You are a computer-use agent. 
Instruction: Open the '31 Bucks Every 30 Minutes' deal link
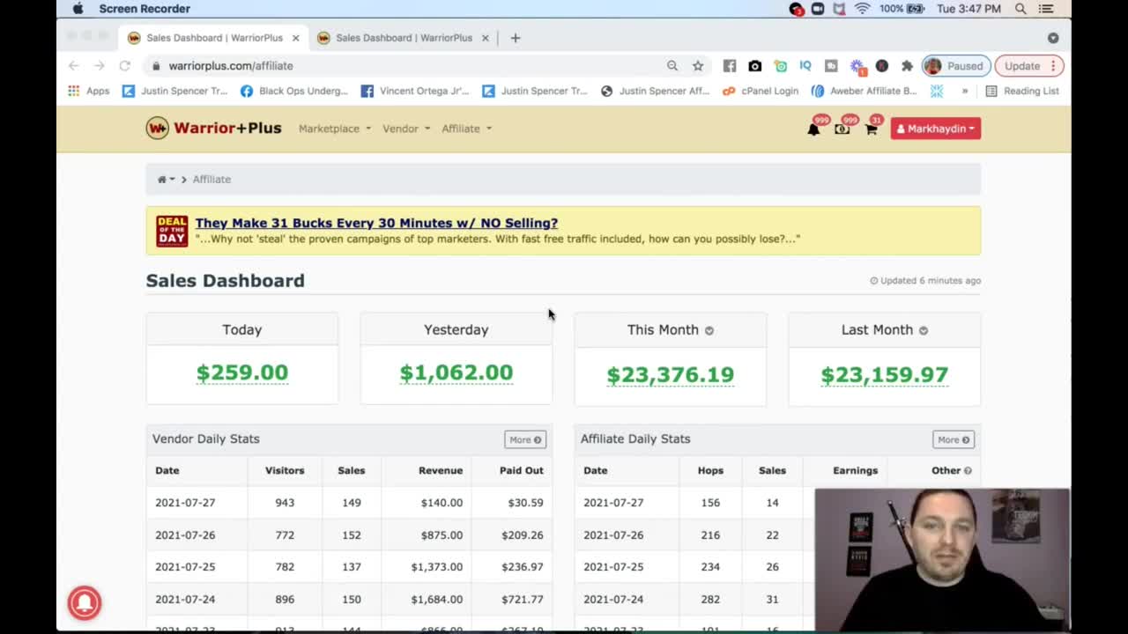point(376,224)
